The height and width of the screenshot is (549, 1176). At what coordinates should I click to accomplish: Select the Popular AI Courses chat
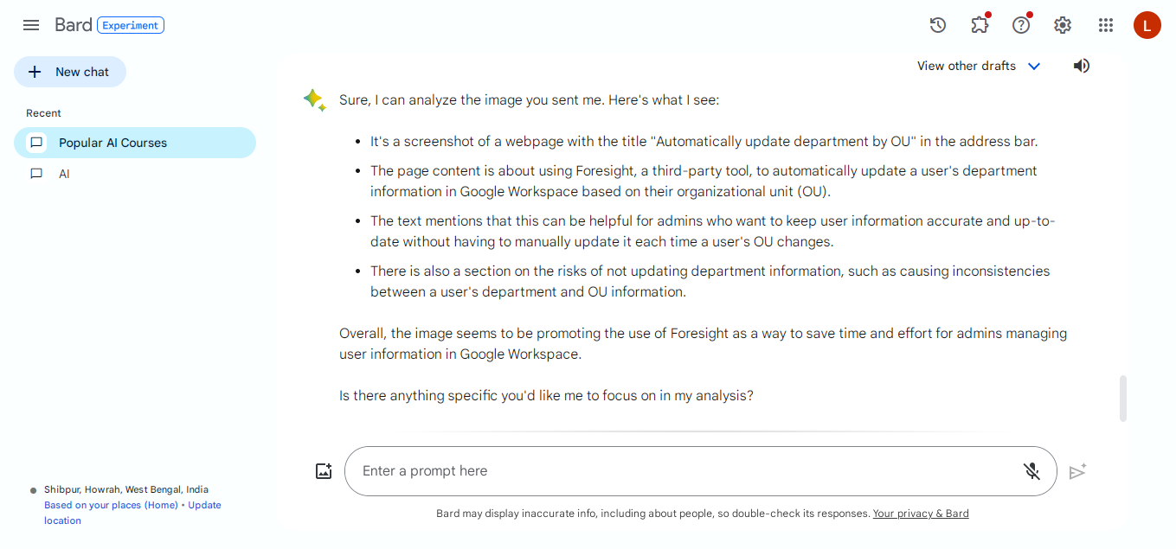click(111, 142)
